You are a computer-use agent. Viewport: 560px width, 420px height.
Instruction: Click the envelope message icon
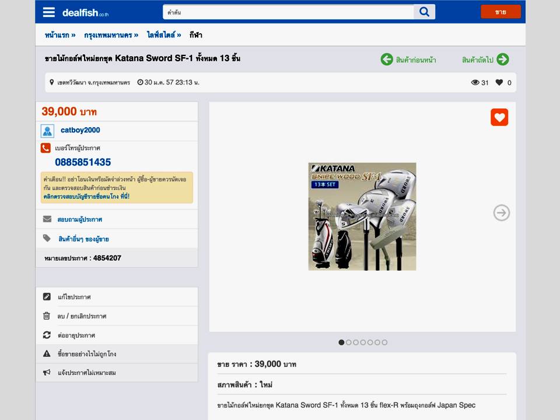[47, 219]
